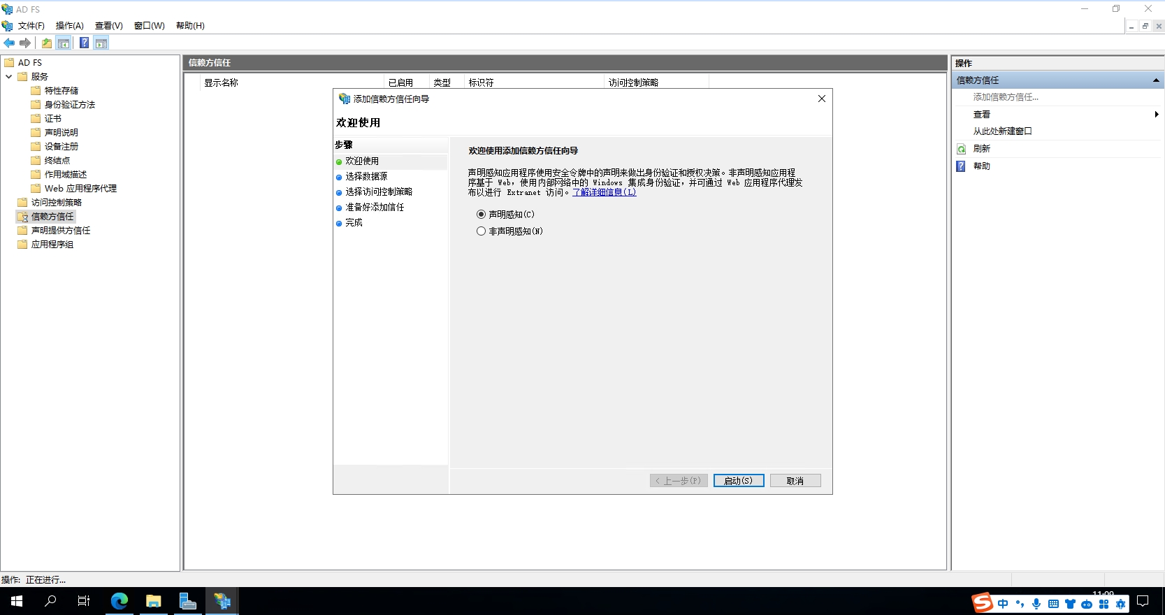Expand the 查看 submenu arrow
This screenshot has width=1165, height=615.
tap(1156, 115)
